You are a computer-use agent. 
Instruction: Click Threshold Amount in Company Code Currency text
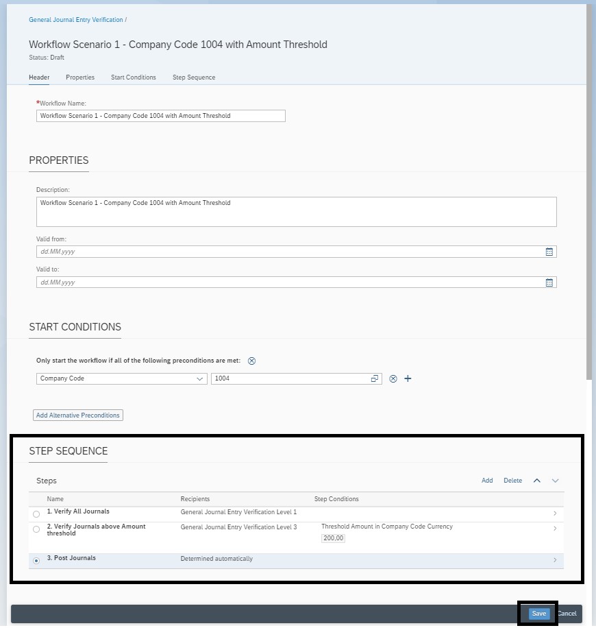tap(387, 527)
